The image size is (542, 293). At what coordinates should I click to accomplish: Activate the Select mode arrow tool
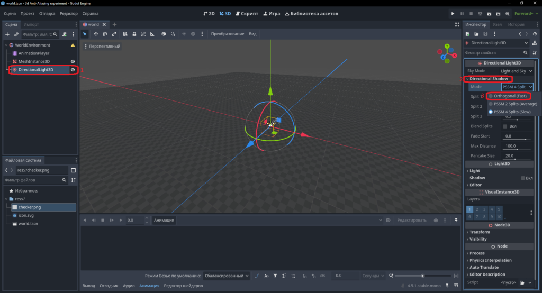pos(85,34)
